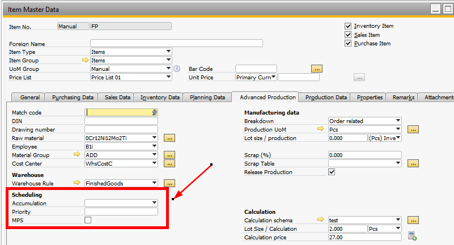Click the Foreign Name text field

(176, 43)
